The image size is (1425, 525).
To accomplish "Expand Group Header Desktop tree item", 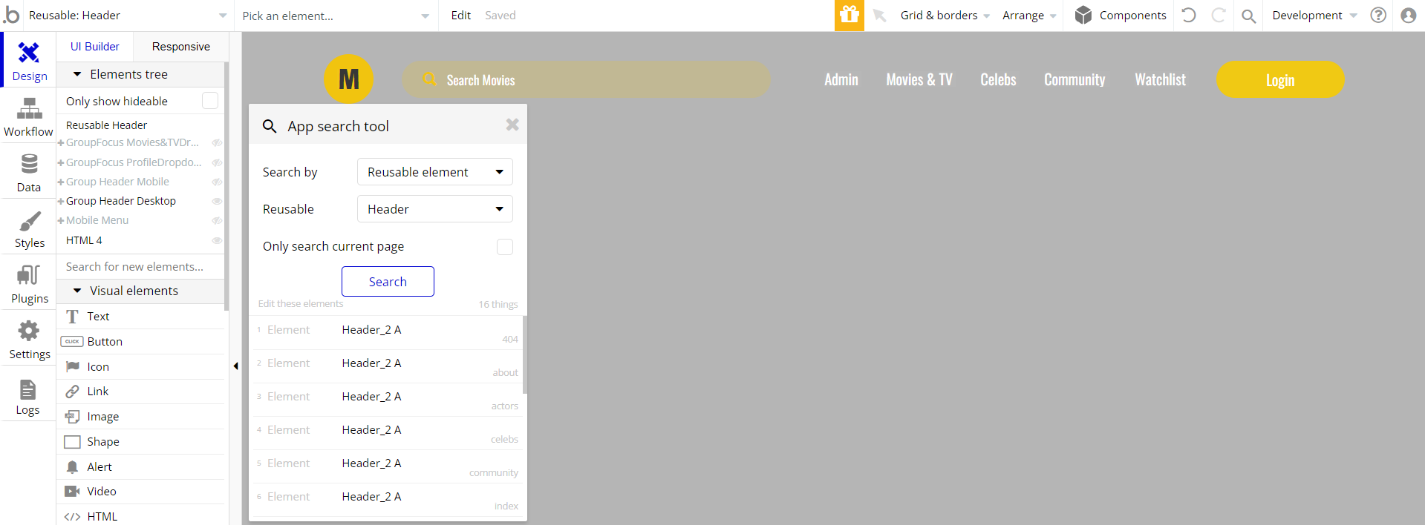I will (x=61, y=201).
